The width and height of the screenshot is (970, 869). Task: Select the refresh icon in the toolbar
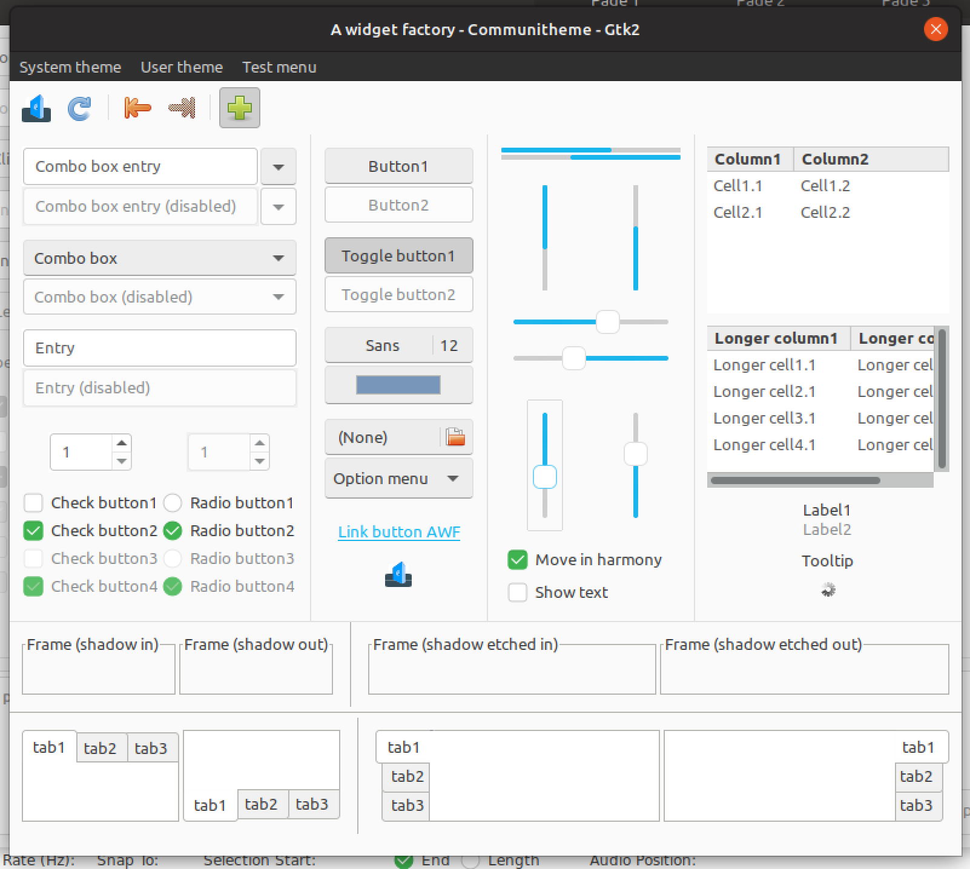click(78, 108)
